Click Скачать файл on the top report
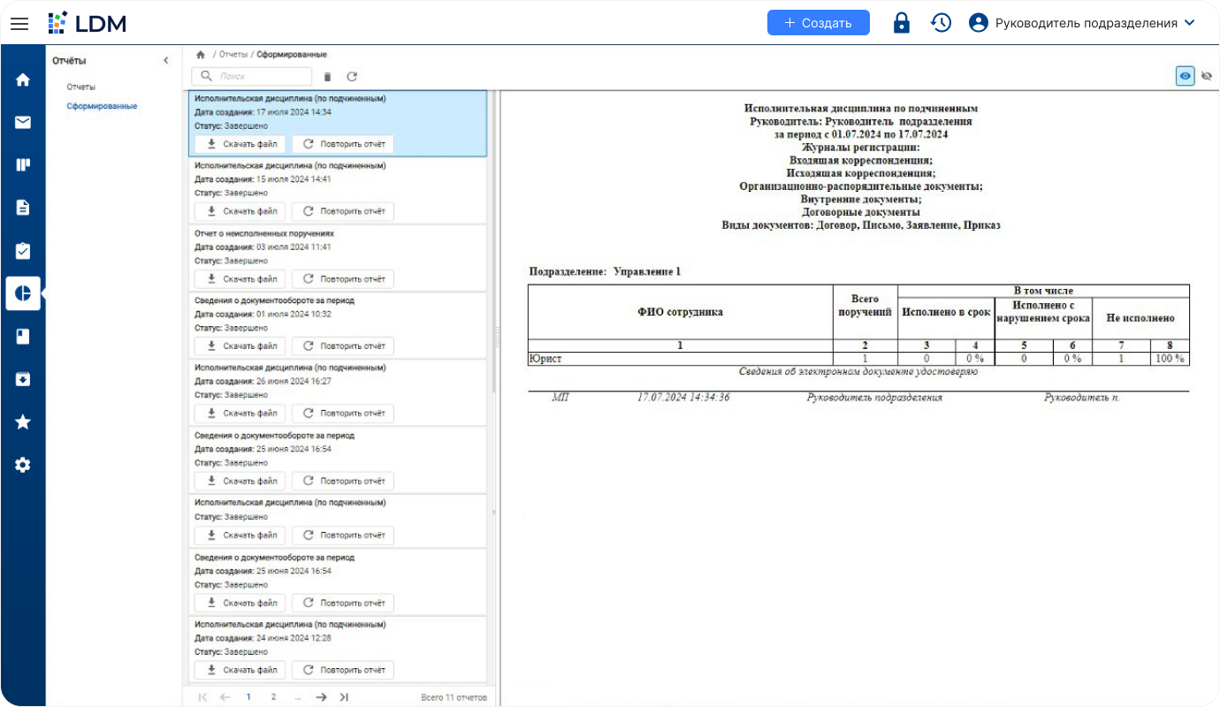This screenshot has height=707, width=1220. pos(240,143)
